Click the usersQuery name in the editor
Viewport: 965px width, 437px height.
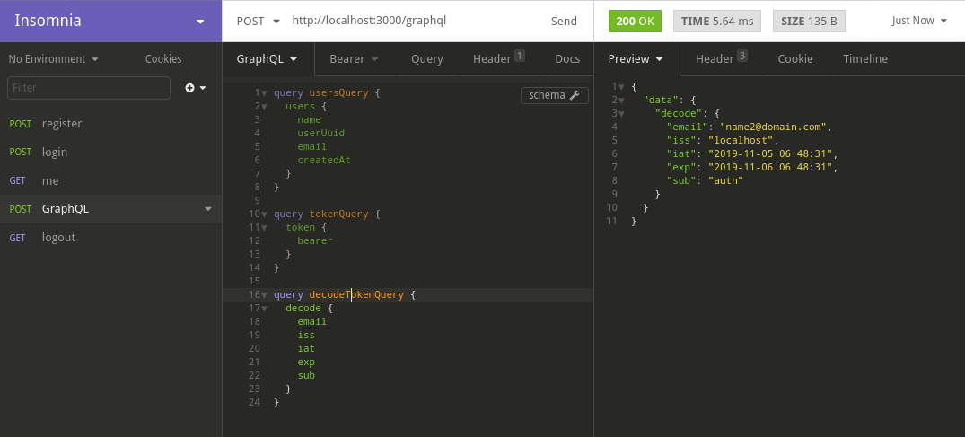(338, 93)
